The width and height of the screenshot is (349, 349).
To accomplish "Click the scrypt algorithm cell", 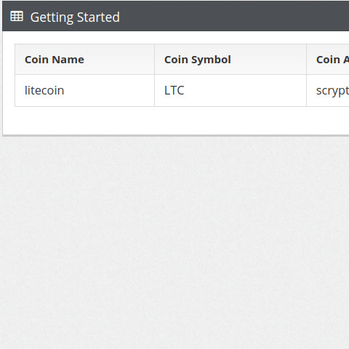I will tap(328, 91).
